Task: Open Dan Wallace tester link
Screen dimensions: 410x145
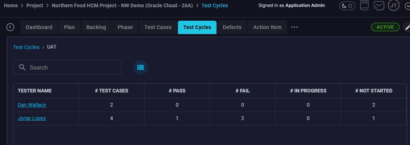Action: [32, 105]
